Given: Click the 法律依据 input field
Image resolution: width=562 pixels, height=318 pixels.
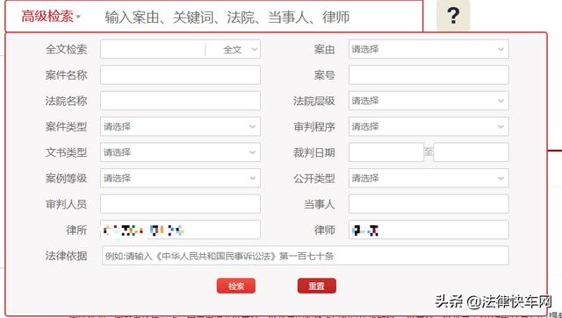Looking at the screenshot, I should click(x=306, y=256).
